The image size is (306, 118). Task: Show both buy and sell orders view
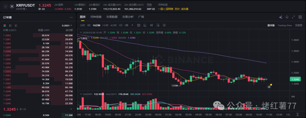(x=5, y=26)
